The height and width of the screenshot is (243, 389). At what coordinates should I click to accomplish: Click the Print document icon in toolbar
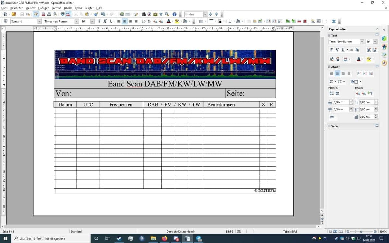[x=49, y=14]
